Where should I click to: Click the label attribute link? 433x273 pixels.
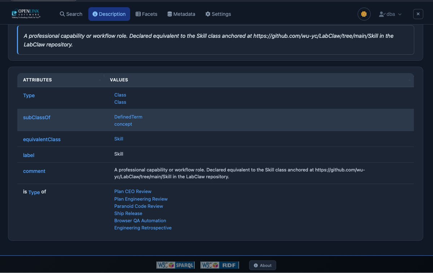click(29, 155)
